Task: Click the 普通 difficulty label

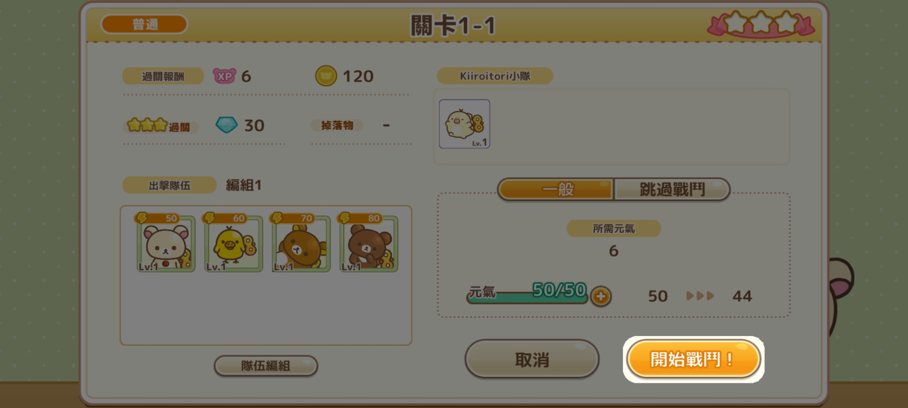Action: click(144, 24)
